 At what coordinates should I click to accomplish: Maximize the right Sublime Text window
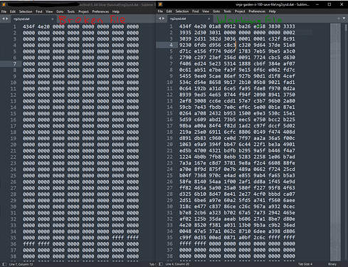(329, 4)
